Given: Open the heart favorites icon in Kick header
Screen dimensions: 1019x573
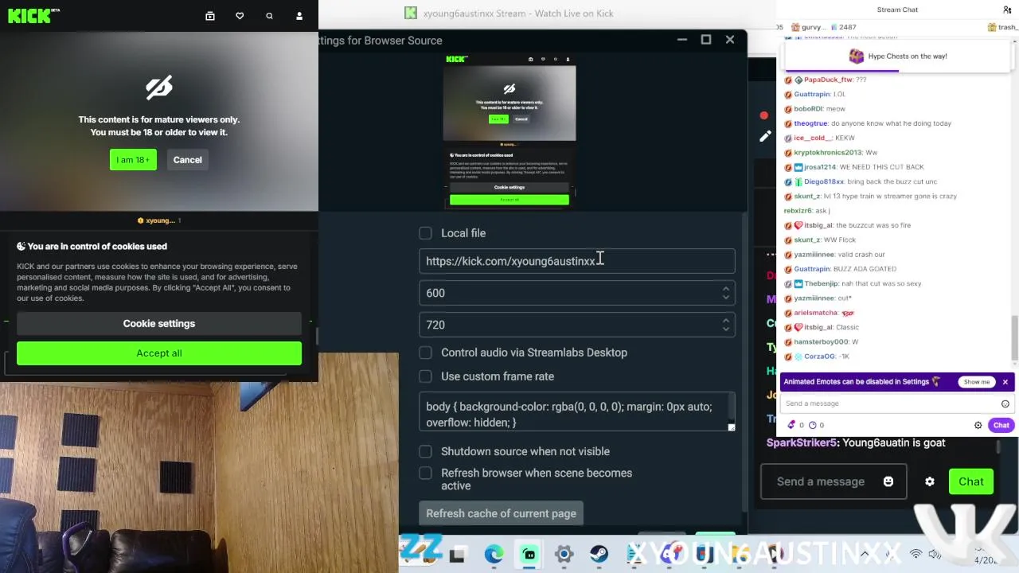Looking at the screenshot, I should pos(240,16).
